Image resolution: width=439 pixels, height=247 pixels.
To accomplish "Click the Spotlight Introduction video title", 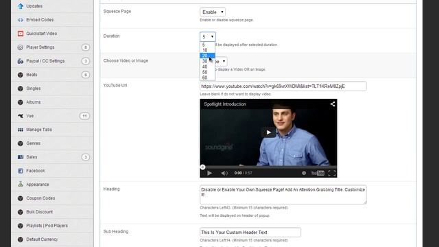I will click(225, 104).
